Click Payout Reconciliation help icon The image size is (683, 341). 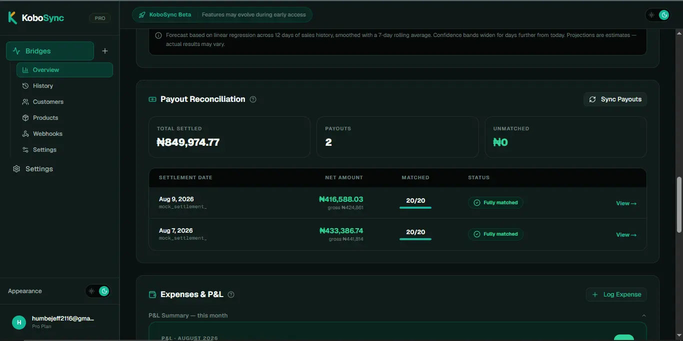point(253,99)
